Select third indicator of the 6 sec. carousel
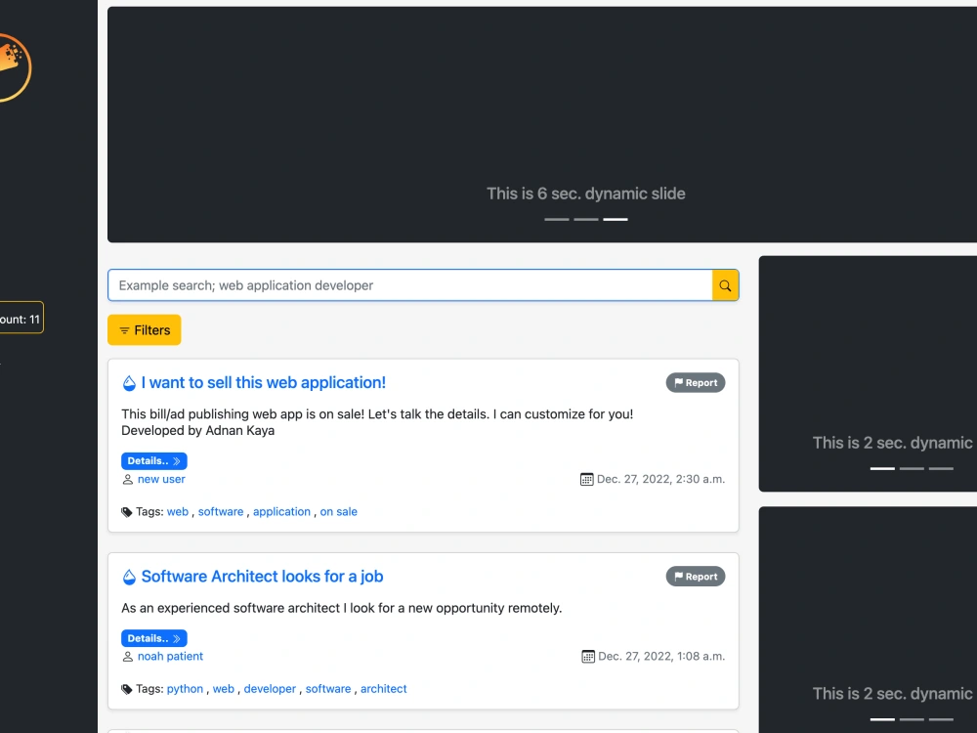This screenshot has height=733, width=977. click(x=615, y=219)
